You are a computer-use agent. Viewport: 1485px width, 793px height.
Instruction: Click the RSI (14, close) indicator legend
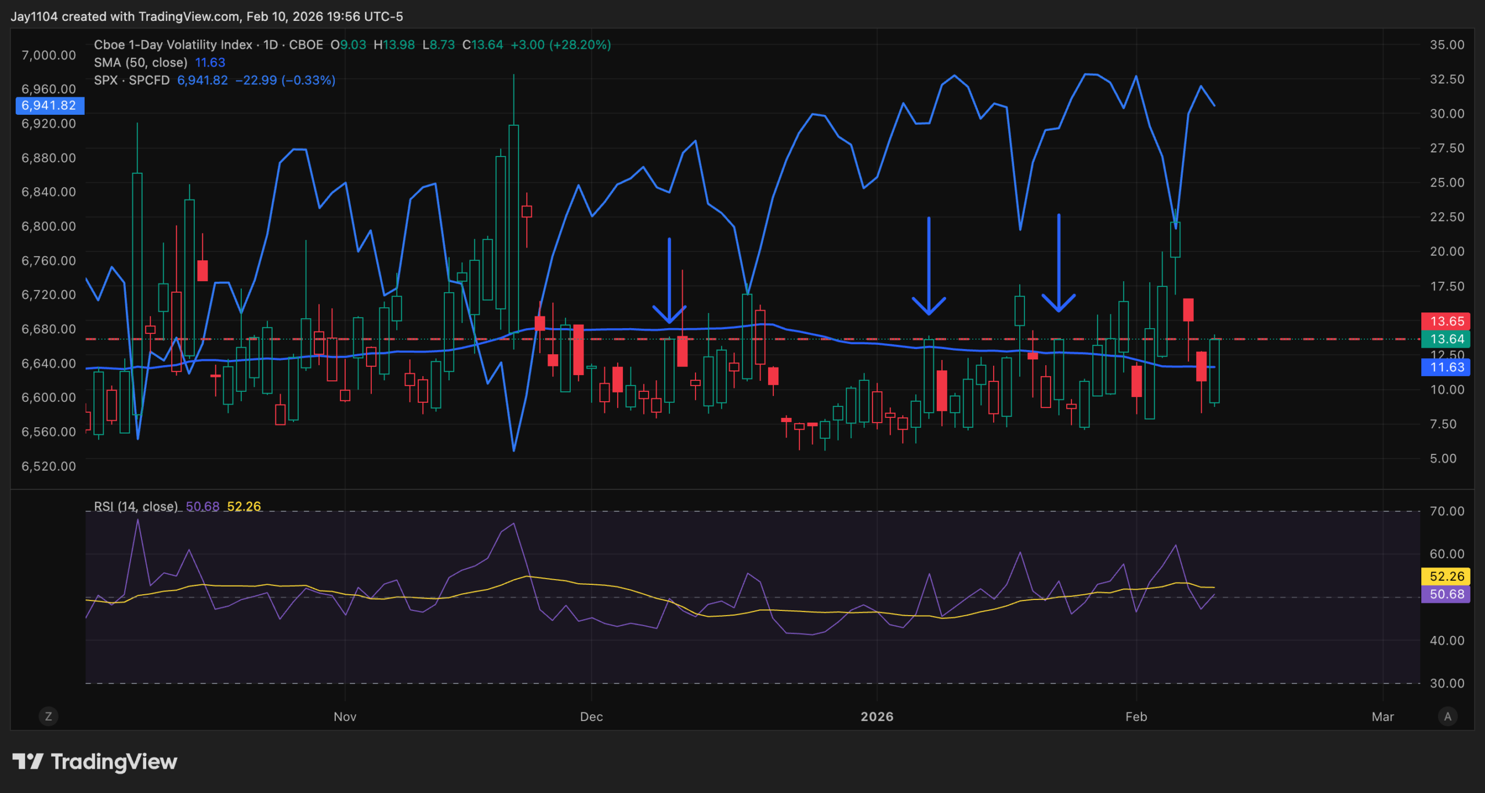pyautogui.click(x=136, y=506)
